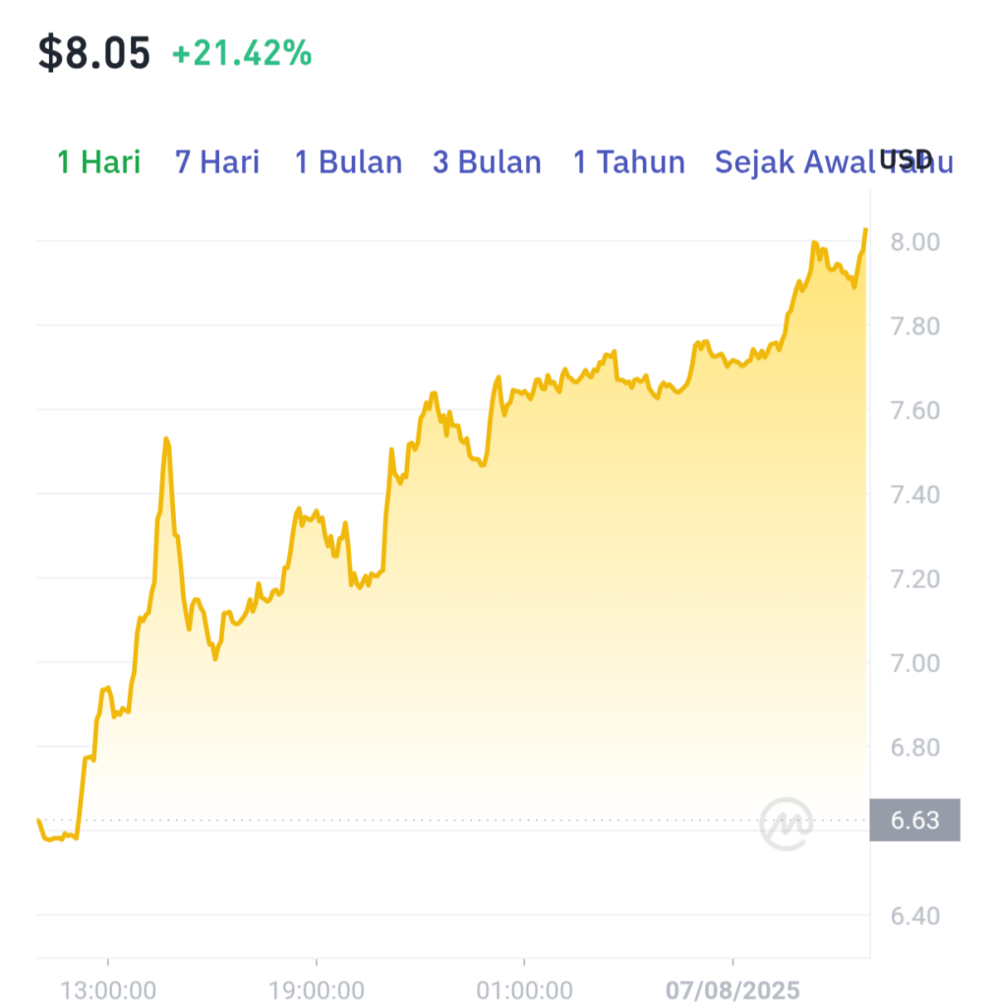998x1007 pixels.
Task: Select the 1 Tahun range tab
Action: (x=628, y=162)
